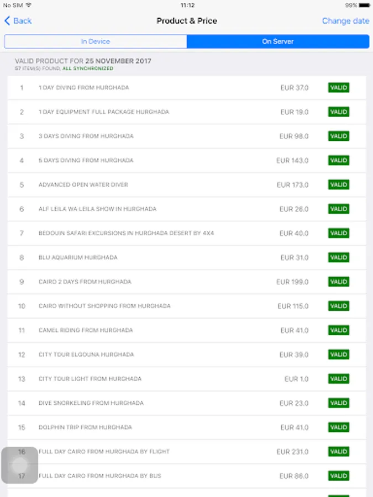Viewport: 373px width, 497px height.
Task: Tap VALID badge for 1 Day Diving
Action: pos(339,88)
